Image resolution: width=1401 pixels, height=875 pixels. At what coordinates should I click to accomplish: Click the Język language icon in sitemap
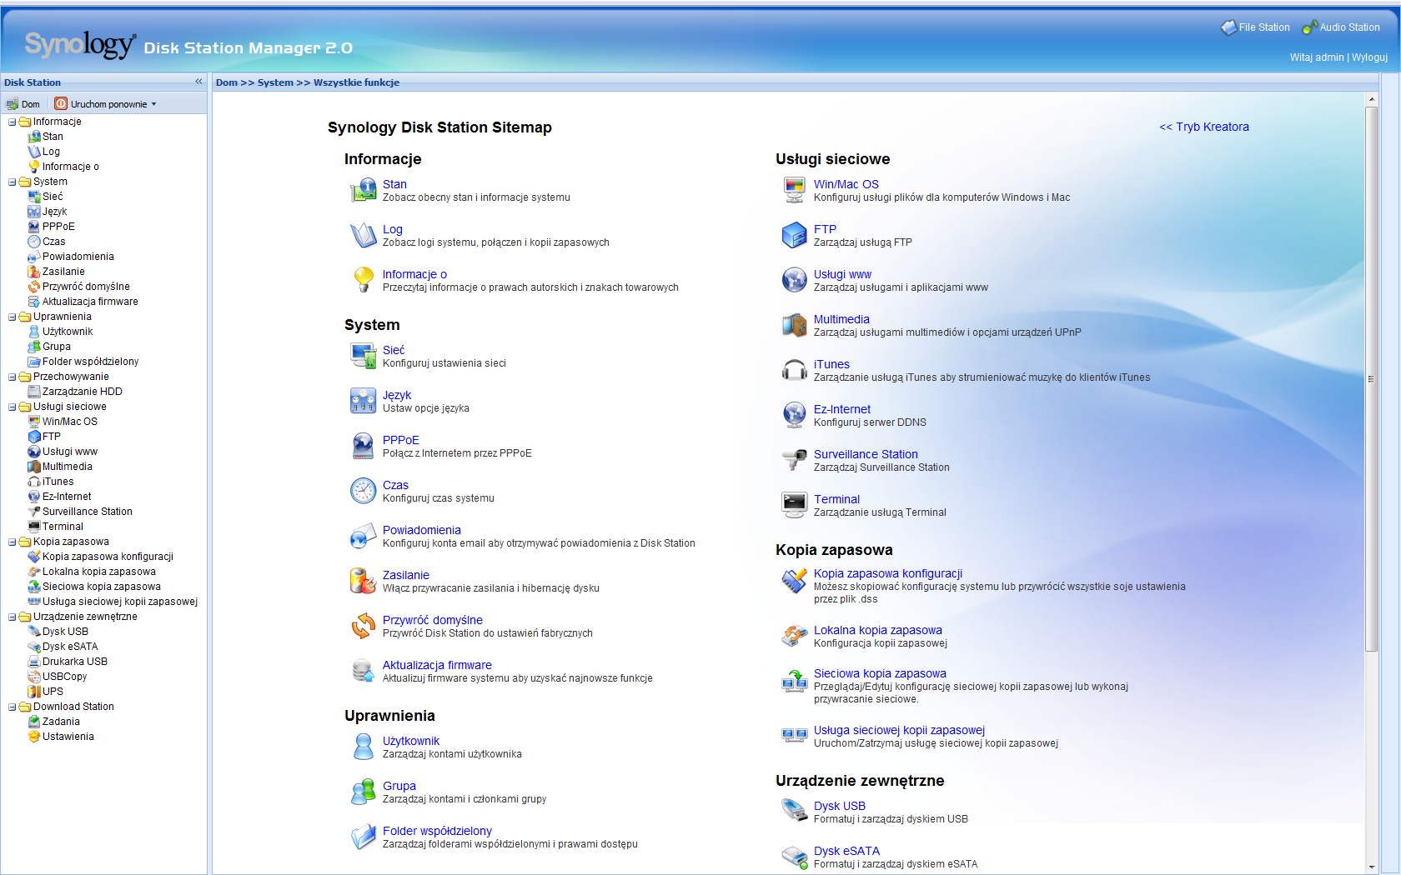tap(363, 401)
